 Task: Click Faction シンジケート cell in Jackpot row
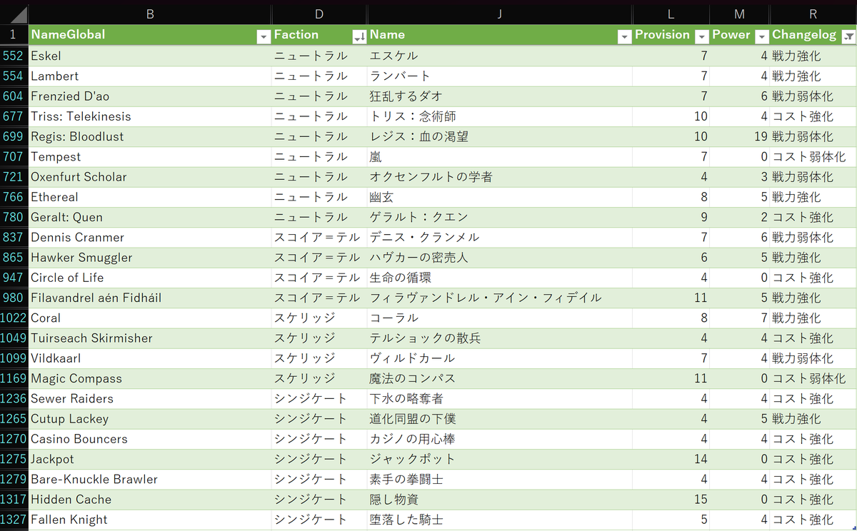click(319, 459)
